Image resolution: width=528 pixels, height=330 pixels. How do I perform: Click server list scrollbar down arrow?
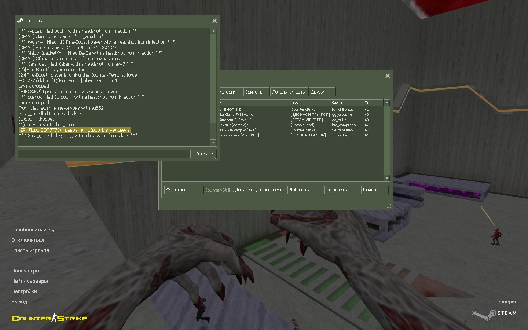(386, 178)
